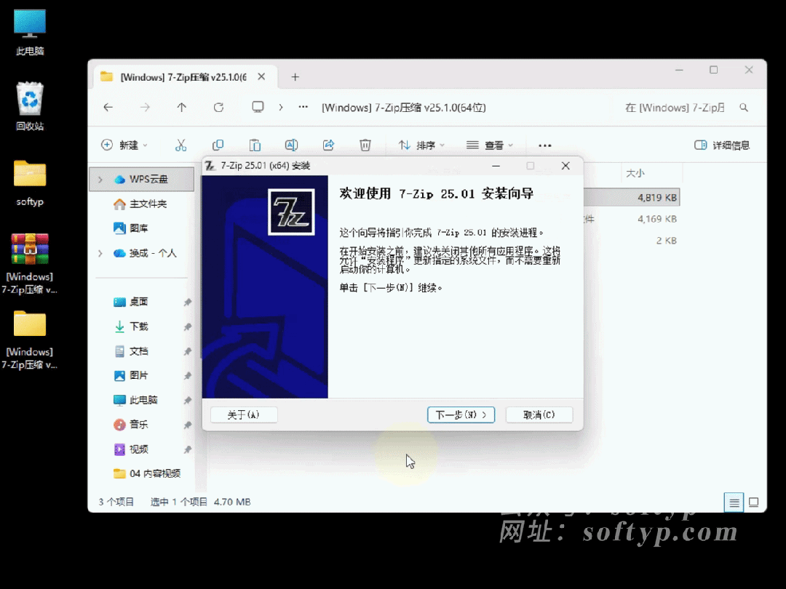Click the Paste icon in Explorer toolbar
Image resolution: width=786 pixels, height=589 pixels.
tap(255, 145)
